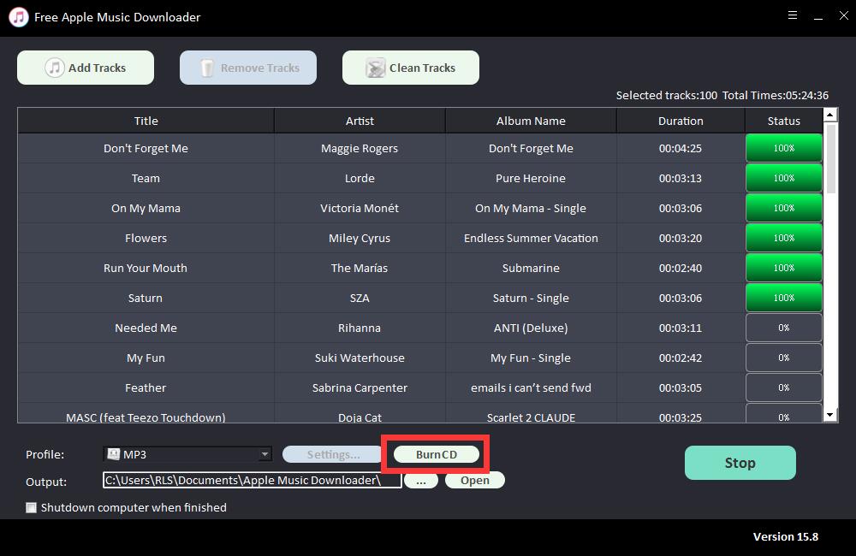Click artist cell 'SZA'
The image size is (856, 556).
(x=360, y=299)
